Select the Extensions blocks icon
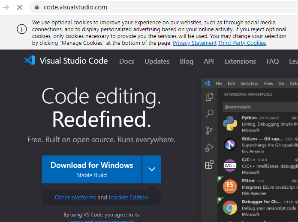This screenshot has width=298, height=222. 209,164
